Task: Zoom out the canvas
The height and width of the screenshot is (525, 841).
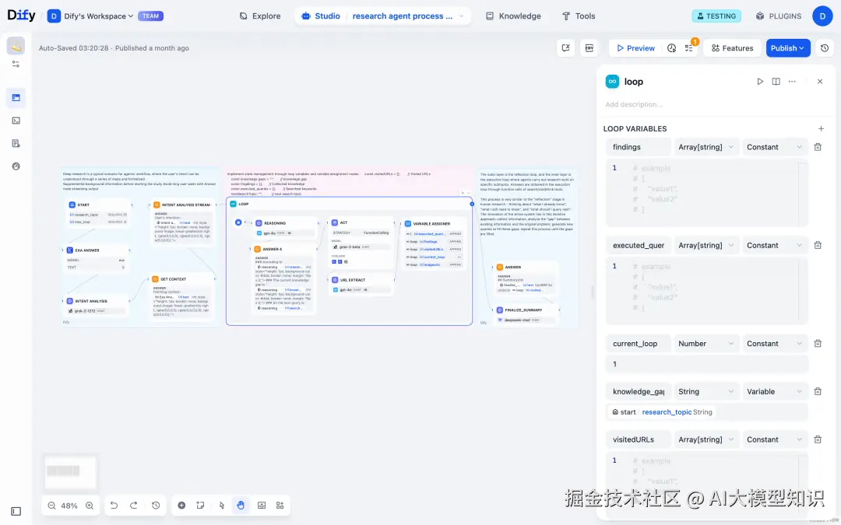Action: point(51,506)
